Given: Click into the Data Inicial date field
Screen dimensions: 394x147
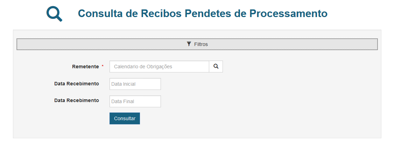Looking at the screenshot, I should [135, 84].
